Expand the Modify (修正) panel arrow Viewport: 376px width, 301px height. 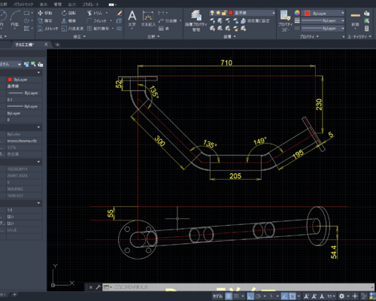[84, 37]
